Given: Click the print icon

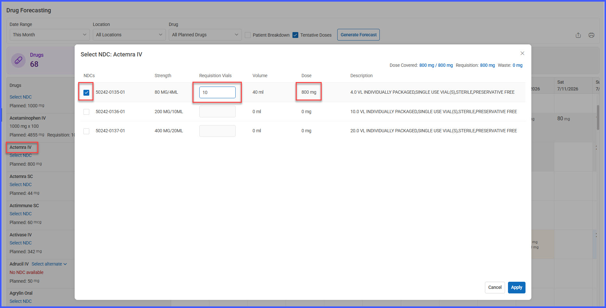Looking at the screenshot, I should tap(591, 35).
